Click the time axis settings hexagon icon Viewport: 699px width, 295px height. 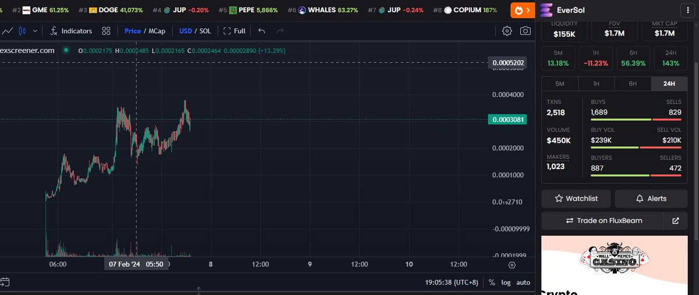click(x=512, y=264)
